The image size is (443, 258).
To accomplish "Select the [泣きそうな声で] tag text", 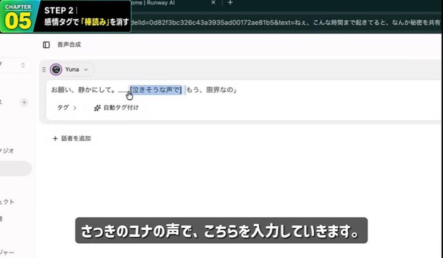I will point(155,90).
